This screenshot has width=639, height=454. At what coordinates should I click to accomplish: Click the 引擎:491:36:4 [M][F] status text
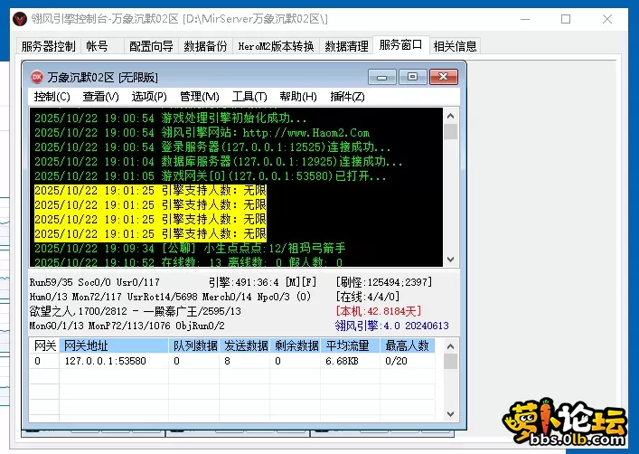pos(262,282)
